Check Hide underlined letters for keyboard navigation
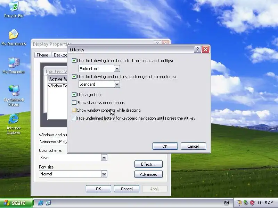This screenshot has width=278, height=208. 74,118
